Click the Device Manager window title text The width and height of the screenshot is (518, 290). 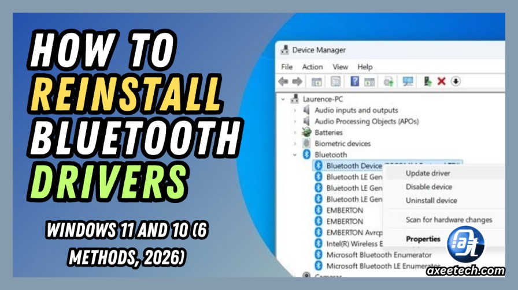click(319, 50)
